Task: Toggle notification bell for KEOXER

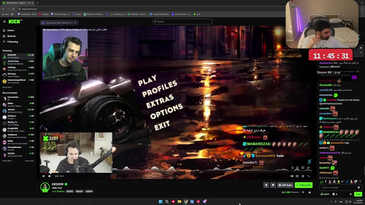Action: pos(266,185)
